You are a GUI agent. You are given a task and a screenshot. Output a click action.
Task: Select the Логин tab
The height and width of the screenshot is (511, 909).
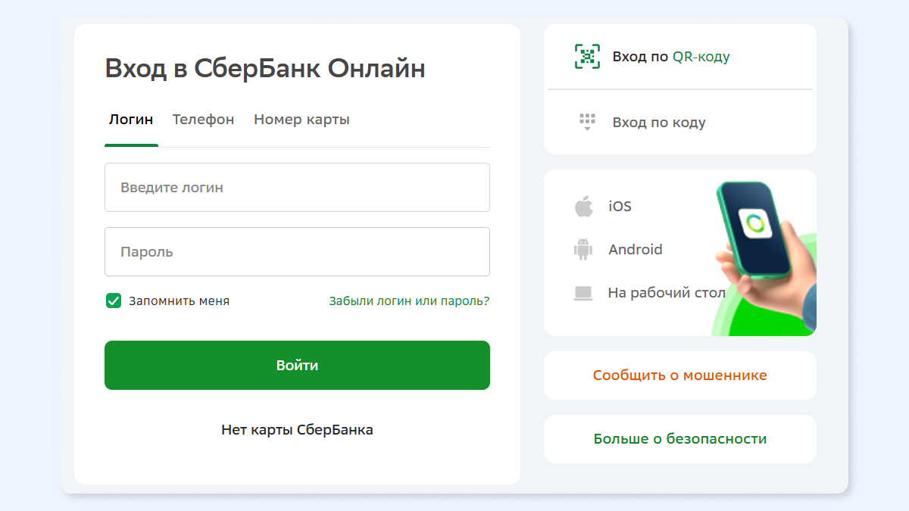click(x=131, y=120)
